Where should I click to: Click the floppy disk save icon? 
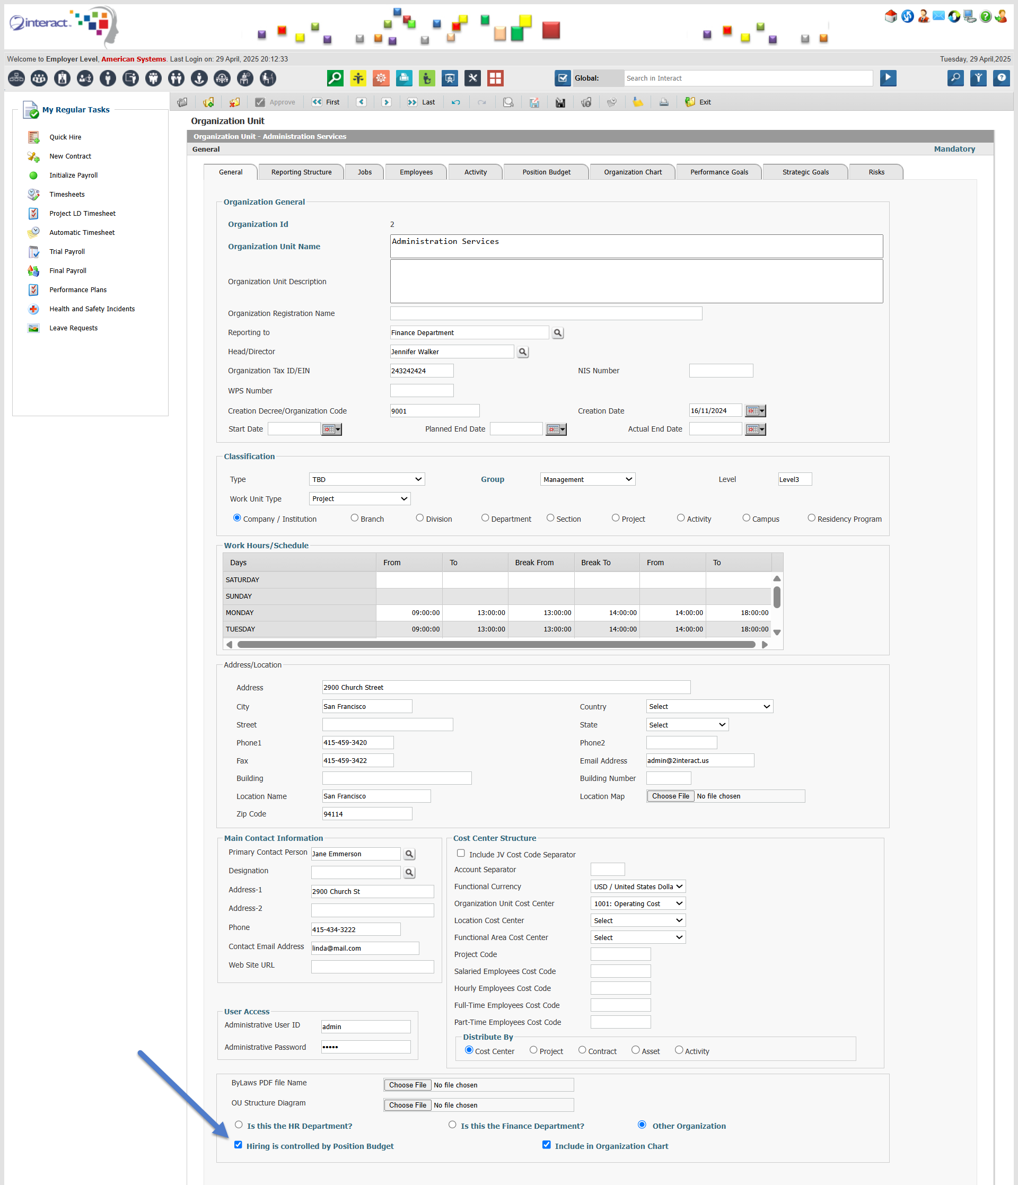[x=560, y=102]
